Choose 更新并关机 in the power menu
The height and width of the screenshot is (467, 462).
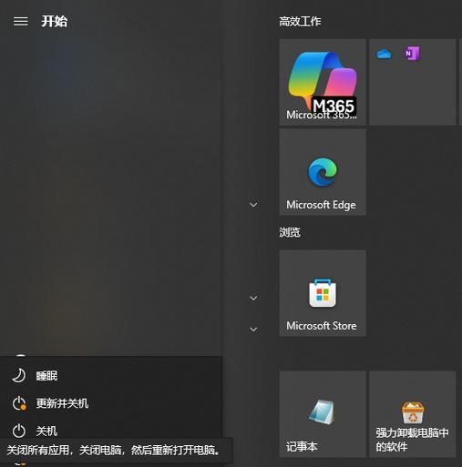[111, 403]
